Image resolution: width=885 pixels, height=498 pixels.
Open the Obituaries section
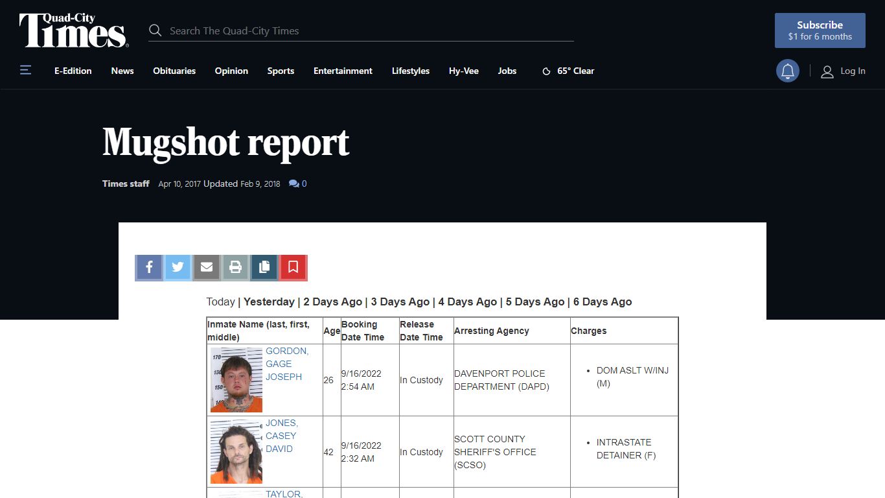tap(174, 71)
